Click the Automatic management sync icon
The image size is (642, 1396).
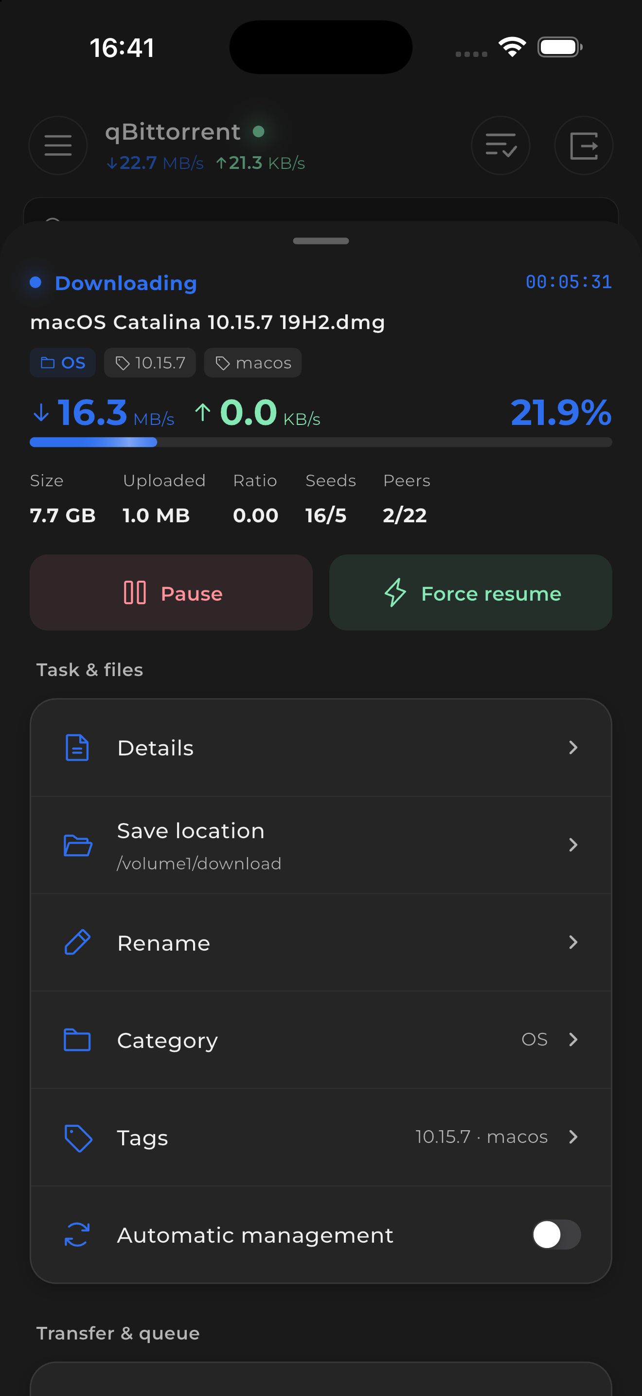[x=77, y=1234]
